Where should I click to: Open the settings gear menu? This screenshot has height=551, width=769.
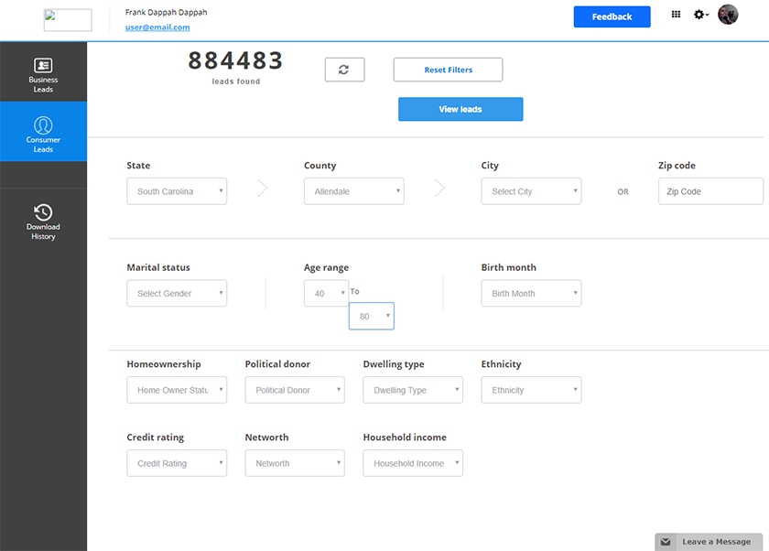click(x=700, y=15)
